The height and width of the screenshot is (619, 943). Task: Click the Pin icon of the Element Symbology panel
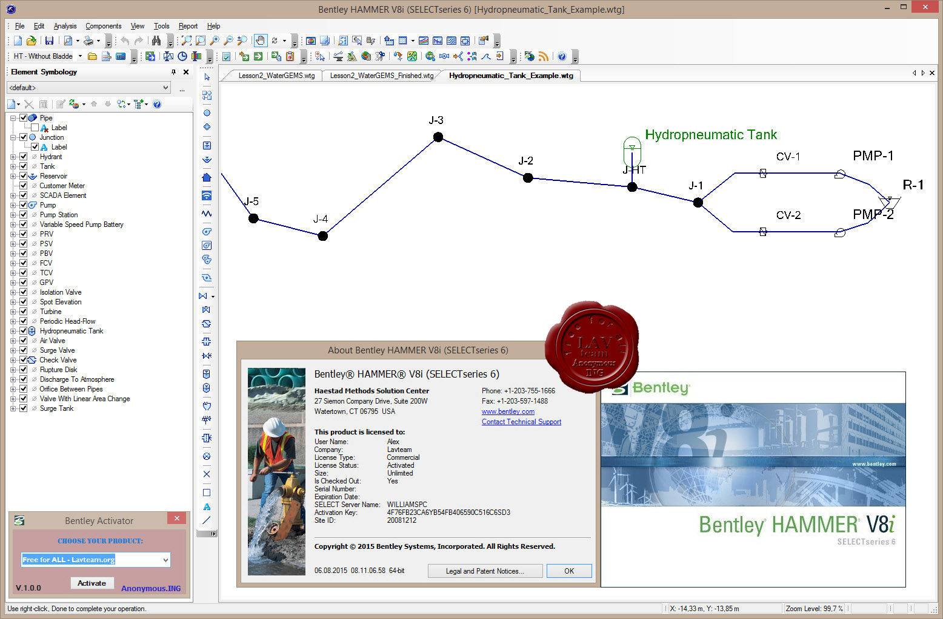pyautogui.click(x=173, y=72)
